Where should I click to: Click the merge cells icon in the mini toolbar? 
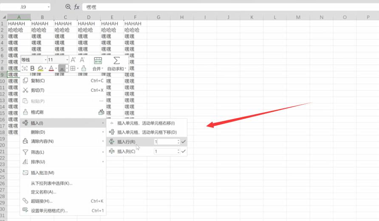point(98,60)
